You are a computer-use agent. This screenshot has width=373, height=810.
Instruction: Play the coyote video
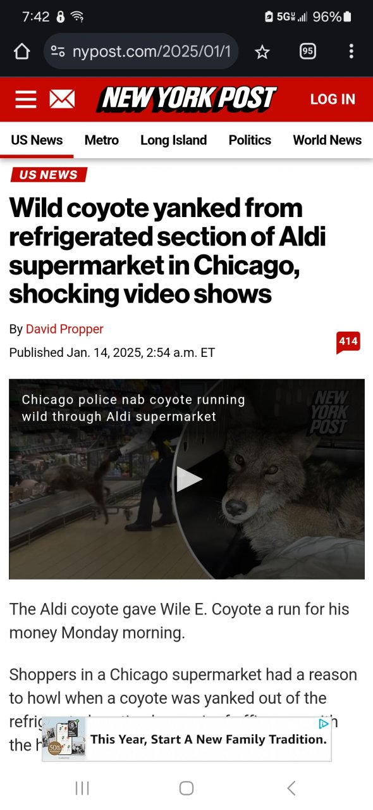[x=187, y=479]
